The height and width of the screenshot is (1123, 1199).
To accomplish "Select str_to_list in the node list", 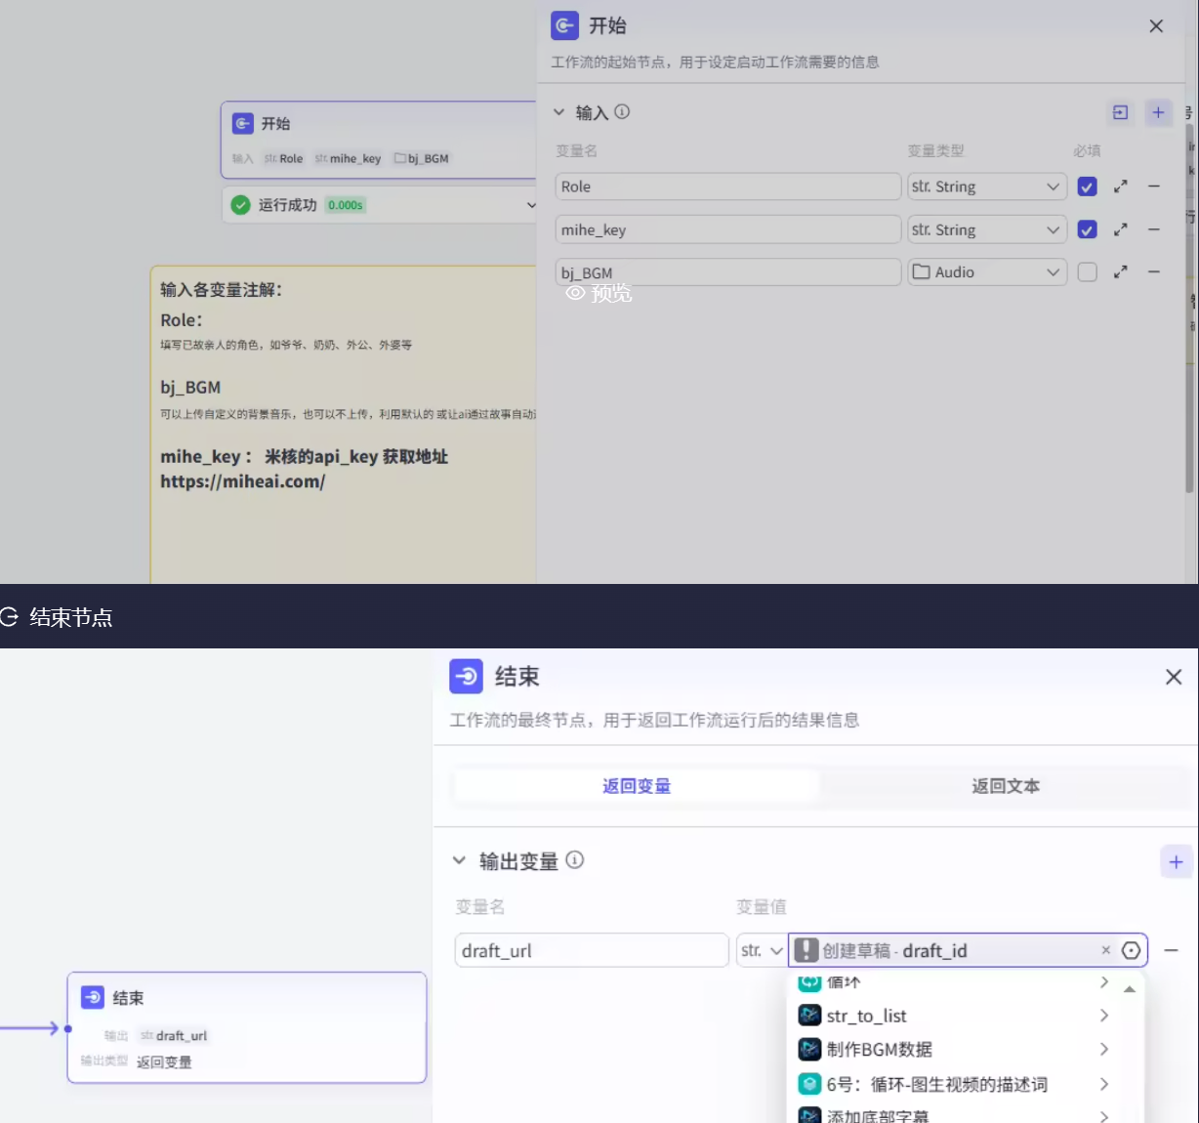I will [x=866, y=1016].
